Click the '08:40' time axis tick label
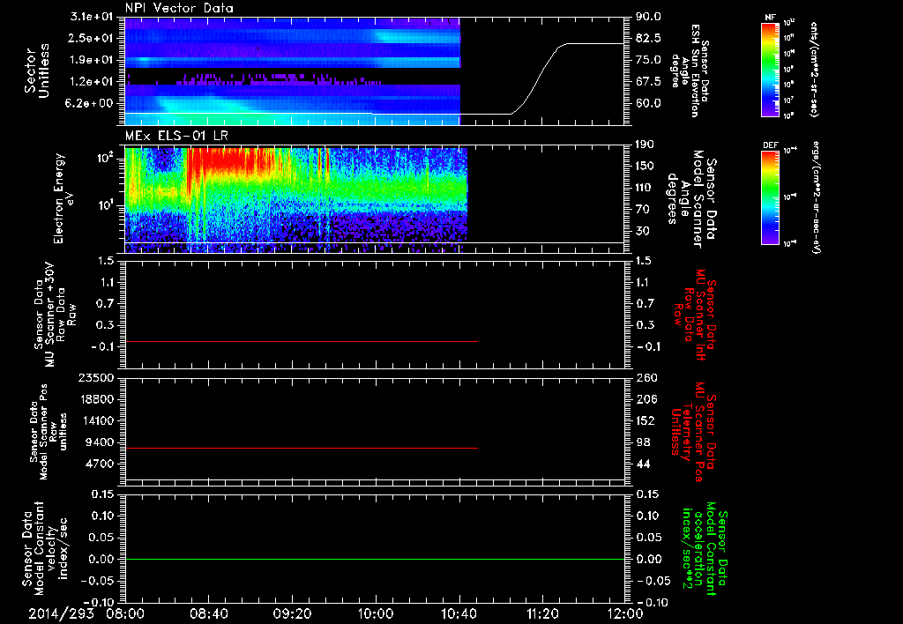 tap(209, 613)
